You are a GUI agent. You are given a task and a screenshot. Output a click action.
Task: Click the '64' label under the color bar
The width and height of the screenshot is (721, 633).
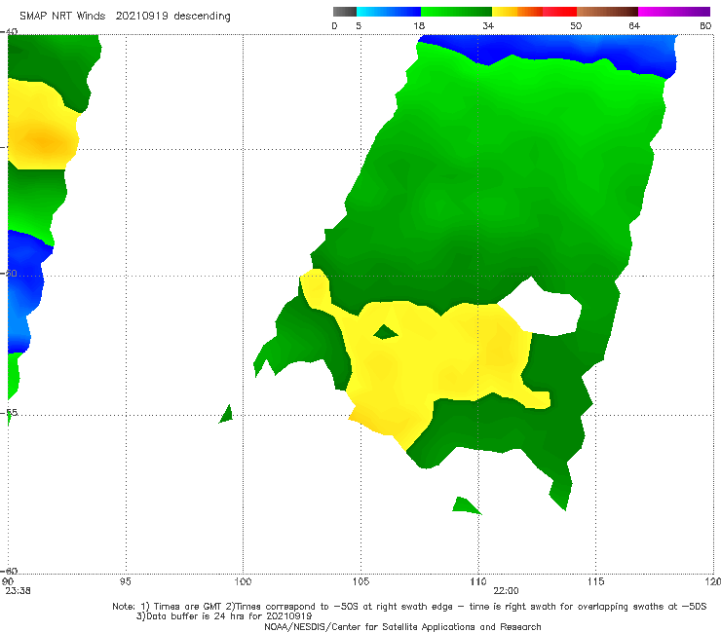[x=634, y=25]
